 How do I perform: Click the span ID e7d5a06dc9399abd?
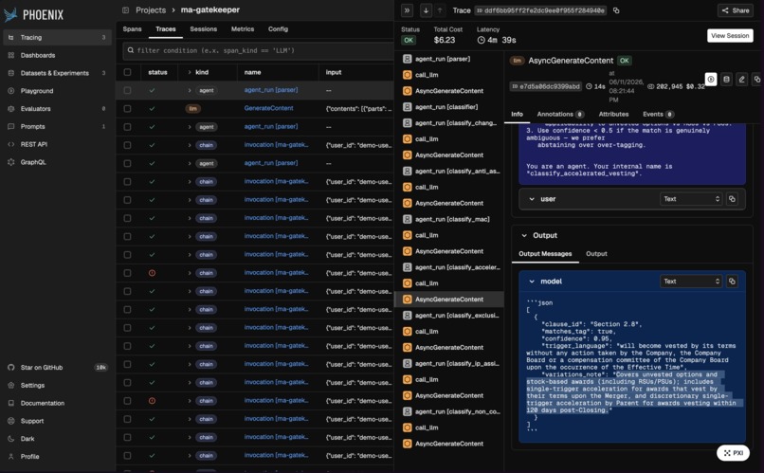pyautogui.click(x=545, y=86)
